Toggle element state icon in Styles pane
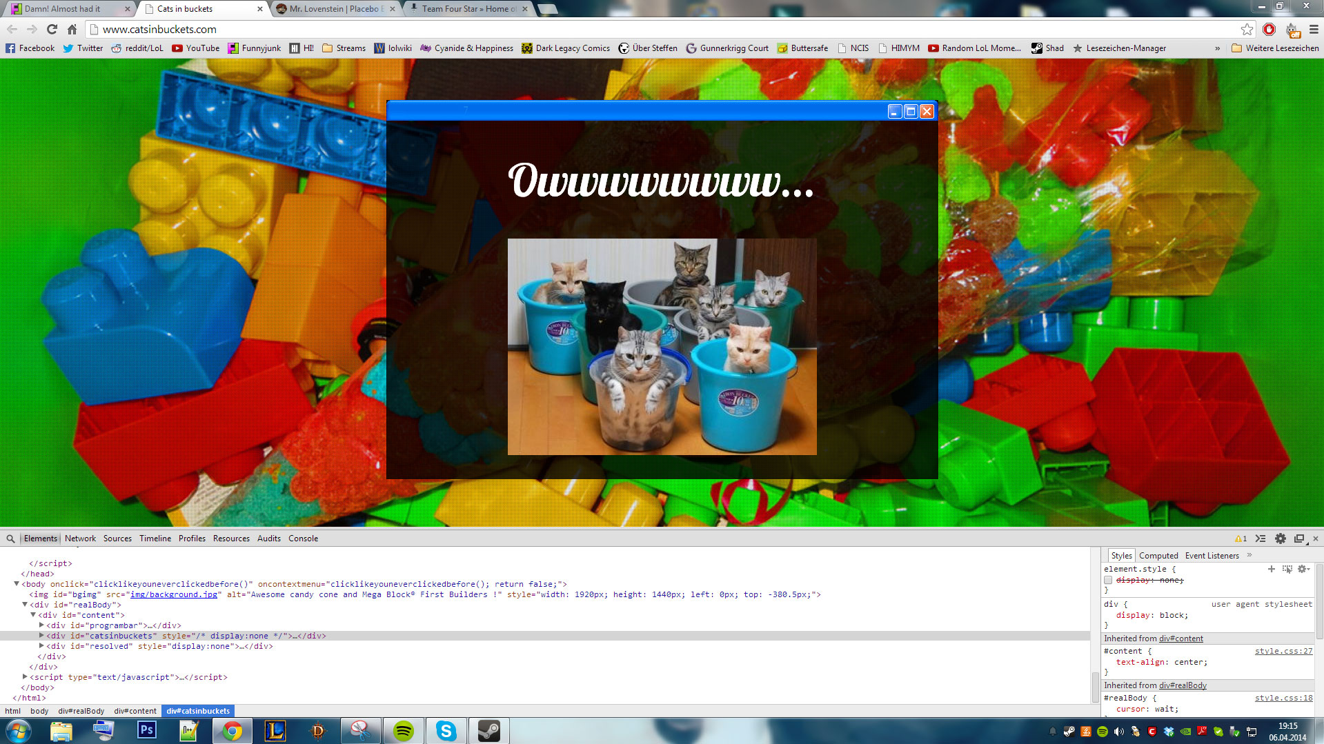 [x=1287, y=569]
